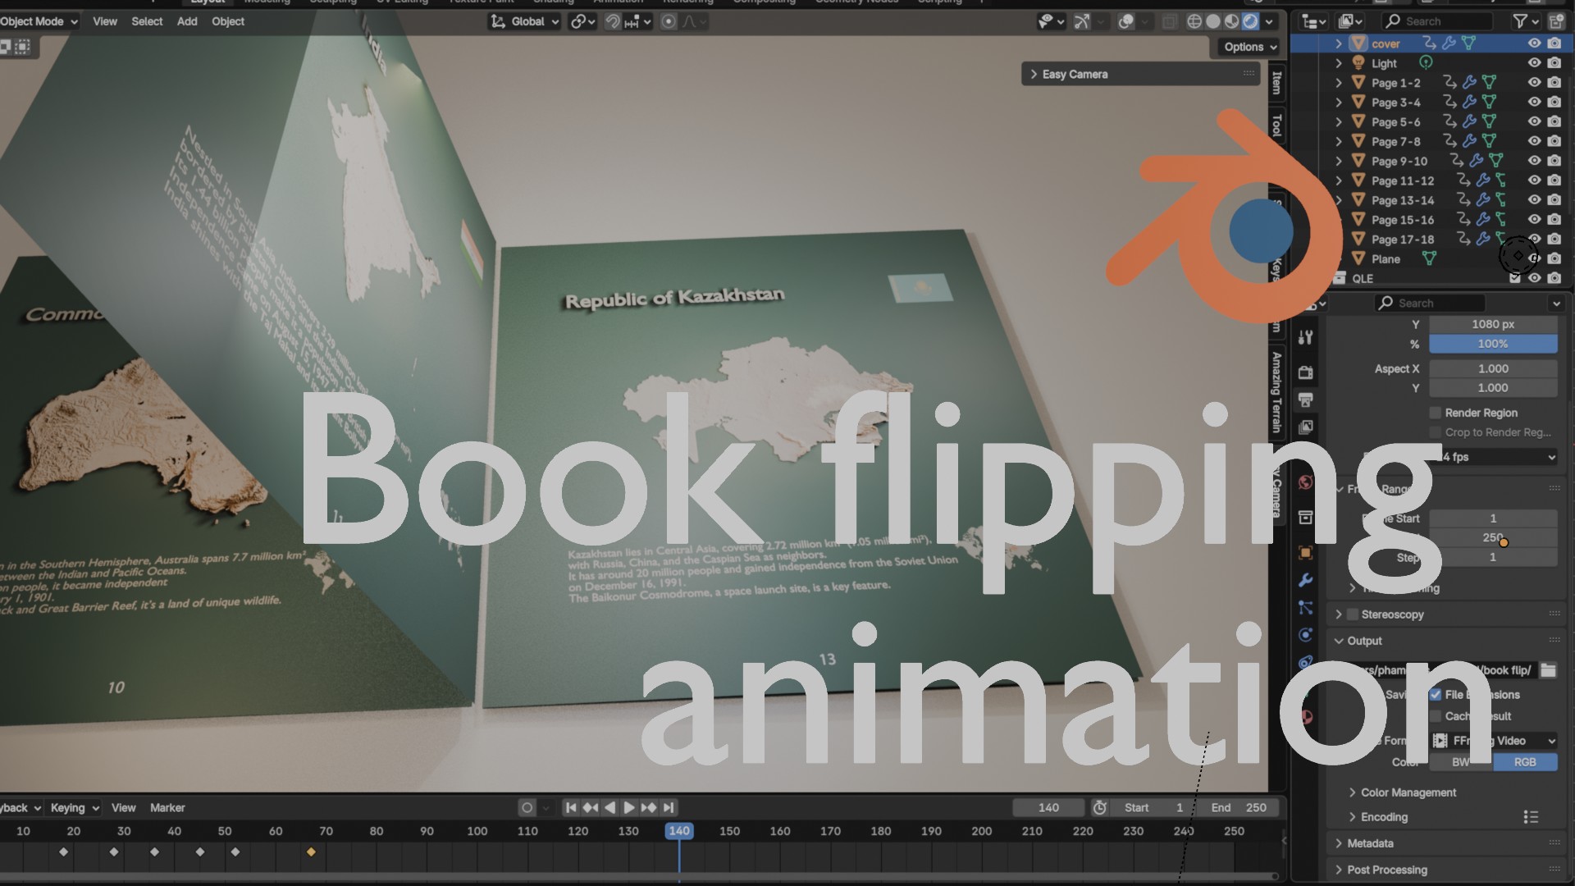Open the Object properties tab icon
1575x886 pixels.
pyautogui.click(x=1306, y=552)
